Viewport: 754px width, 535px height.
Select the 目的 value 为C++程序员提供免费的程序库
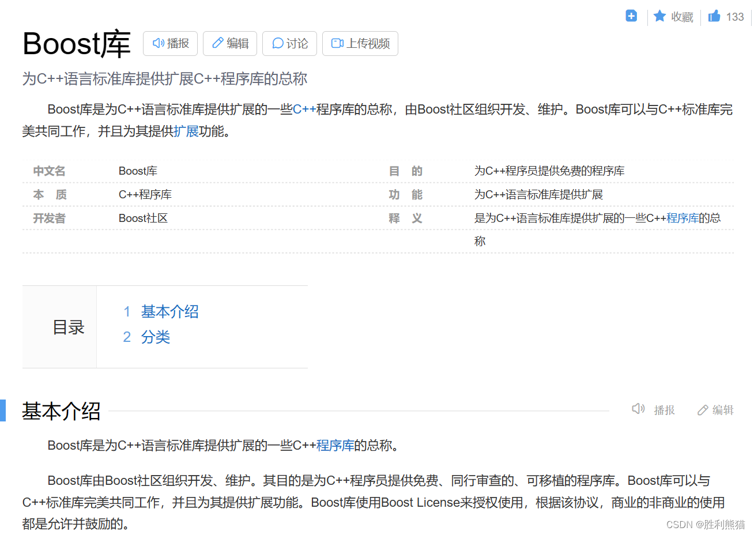(549, 171)
